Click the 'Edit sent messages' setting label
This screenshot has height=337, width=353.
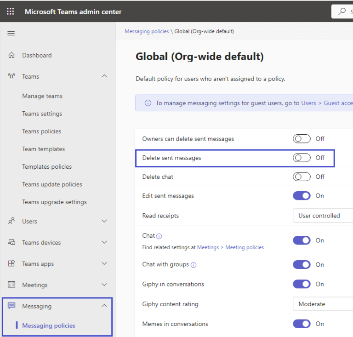coord(168,196)
